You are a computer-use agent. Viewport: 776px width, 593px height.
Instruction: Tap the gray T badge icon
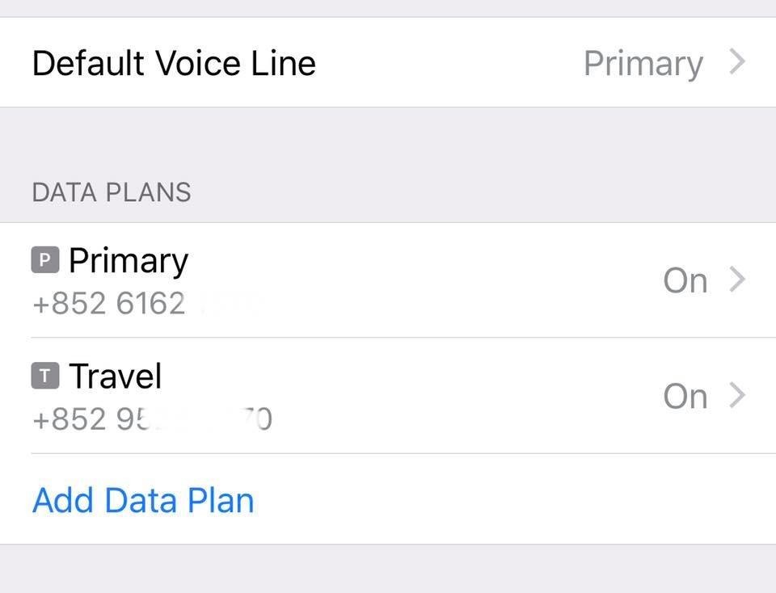tap(45, 376)
